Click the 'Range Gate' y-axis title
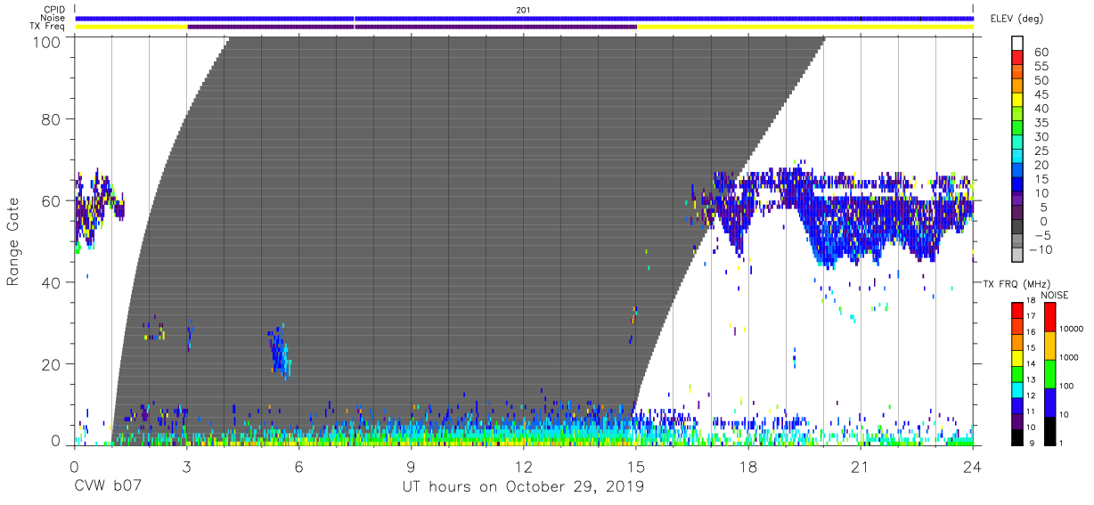The image size is (1094, 505). tap(13, 242)
